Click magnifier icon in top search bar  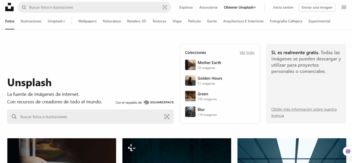coord(24,8)
